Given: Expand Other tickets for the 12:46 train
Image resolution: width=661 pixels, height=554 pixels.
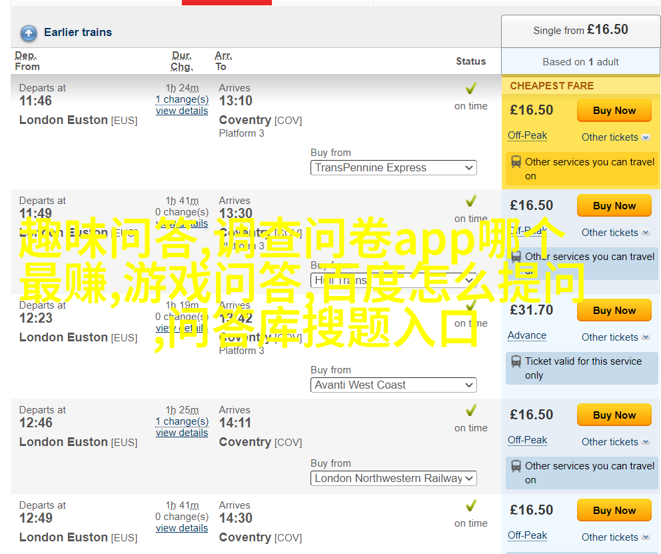Looking at the screenshot, I should tap(616, 442).
